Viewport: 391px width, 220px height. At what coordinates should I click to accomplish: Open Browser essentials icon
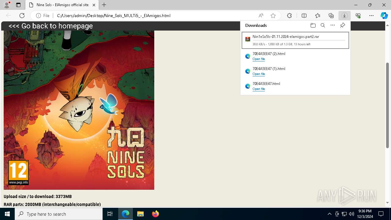click(358, 16)
